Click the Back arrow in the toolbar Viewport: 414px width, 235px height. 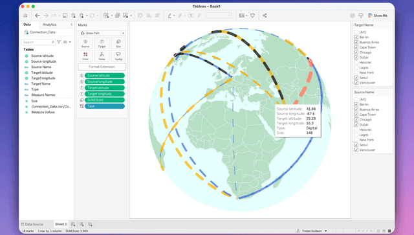[38, 16]
